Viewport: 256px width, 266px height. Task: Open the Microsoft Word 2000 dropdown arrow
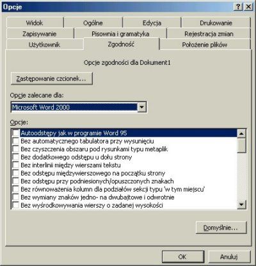click(141, 107)
